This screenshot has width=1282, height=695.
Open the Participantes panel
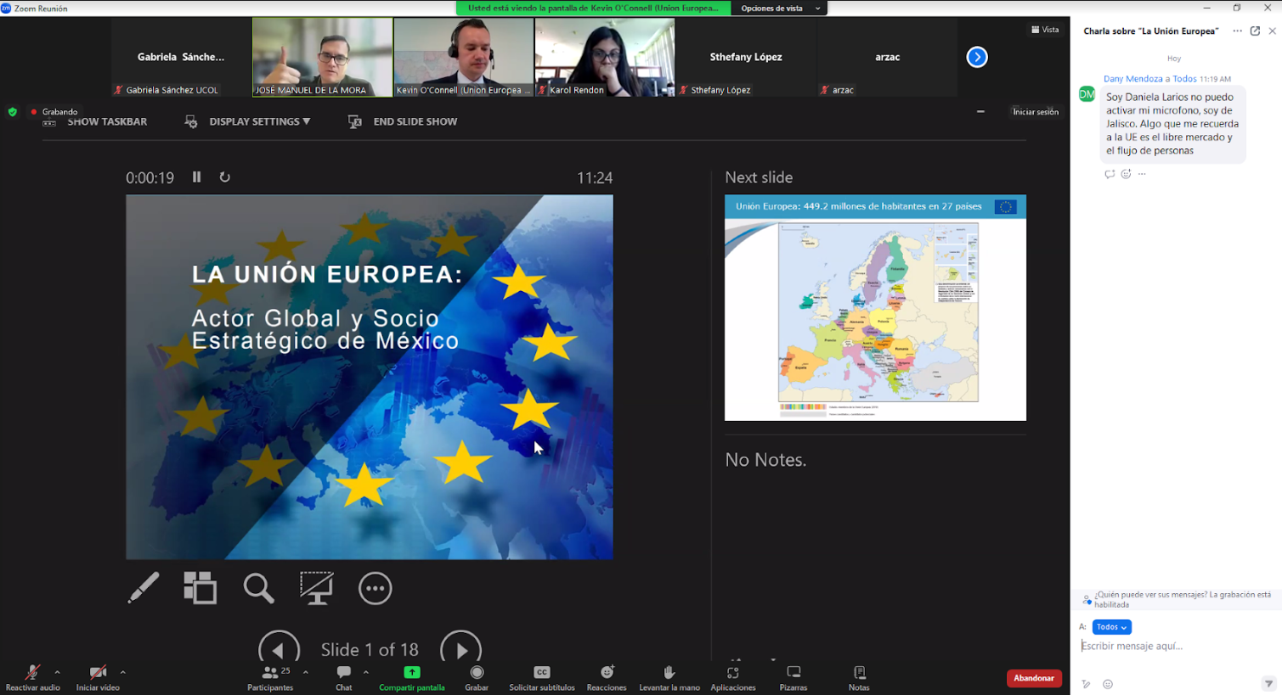pyautogui.click(x=270, y=677)
